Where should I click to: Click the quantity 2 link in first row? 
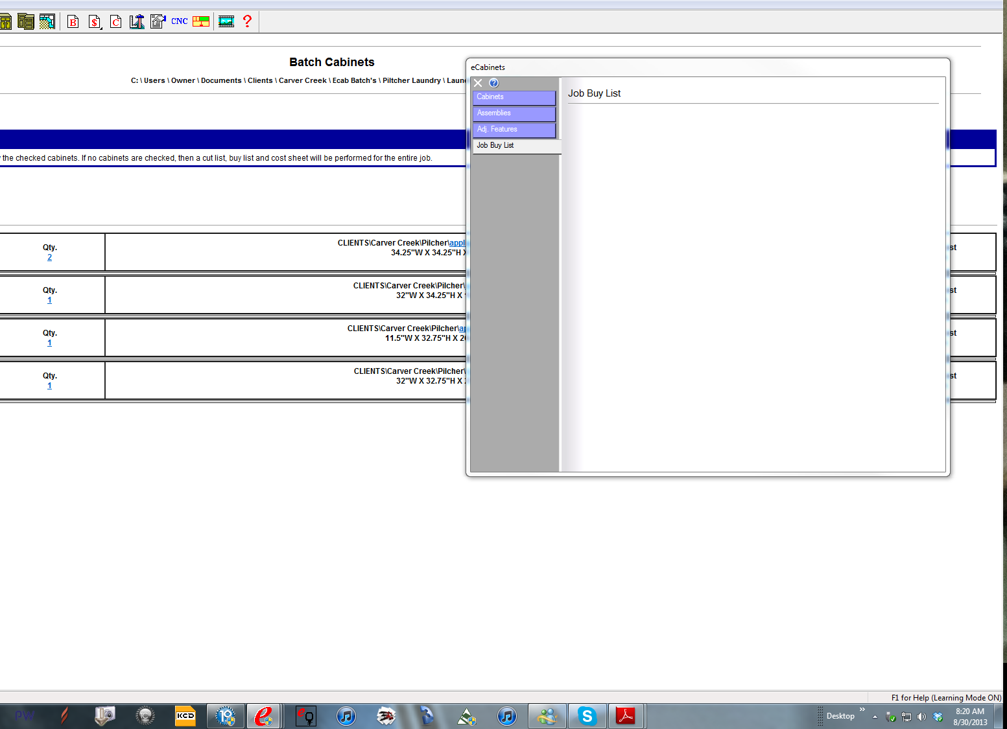[x=49, y=257]
